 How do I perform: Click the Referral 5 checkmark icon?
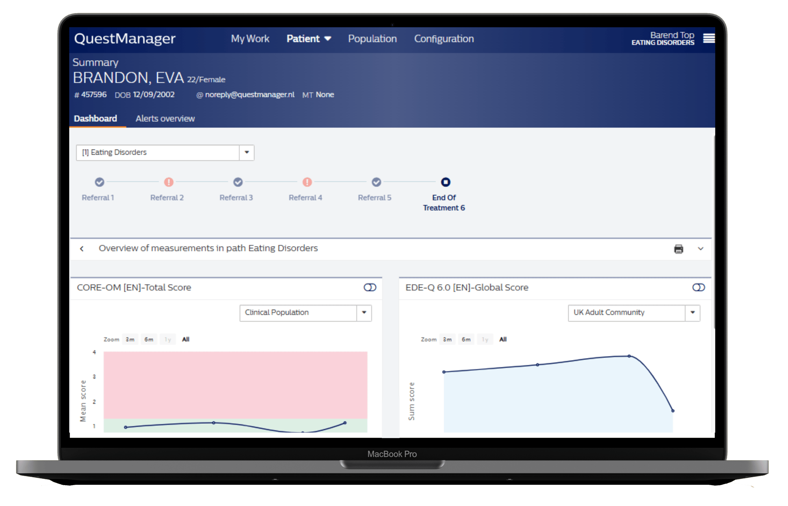tap(377, 182)
